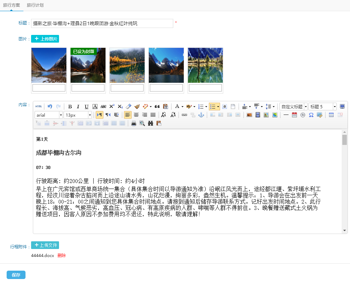The height and width of the screenshot is (286, 350).
Task: Click the undo arrow icon
Action: click(x=50, y=107)
